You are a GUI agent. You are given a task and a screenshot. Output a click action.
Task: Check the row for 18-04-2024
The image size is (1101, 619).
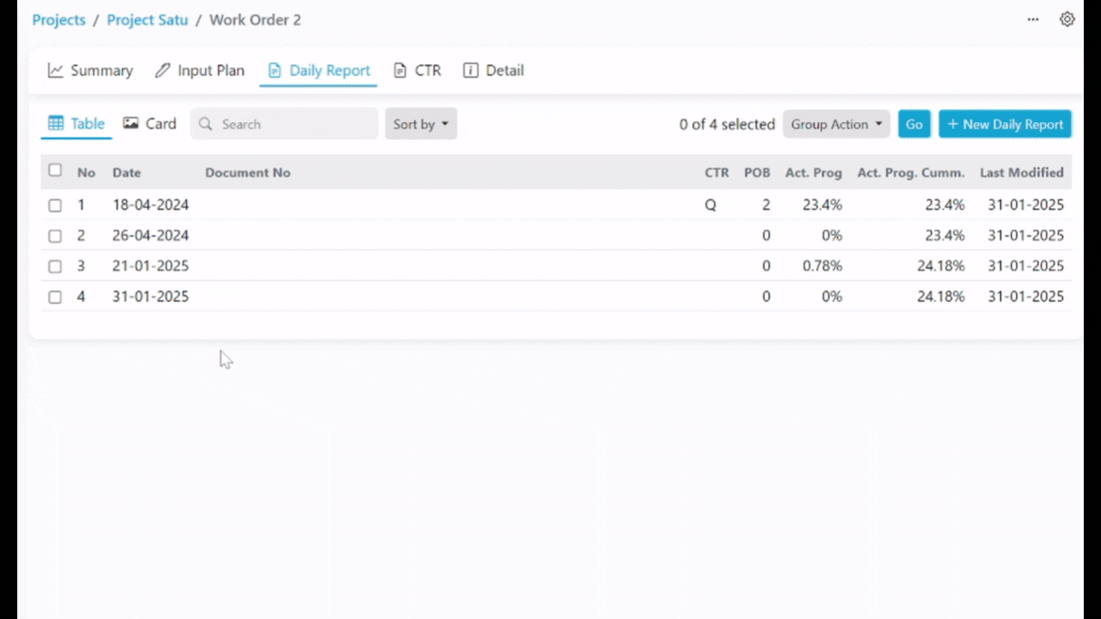point(55,205)
